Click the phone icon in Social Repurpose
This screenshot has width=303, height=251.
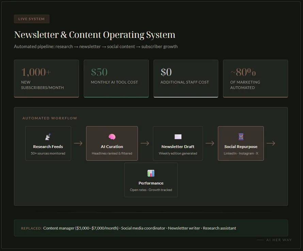241,137
